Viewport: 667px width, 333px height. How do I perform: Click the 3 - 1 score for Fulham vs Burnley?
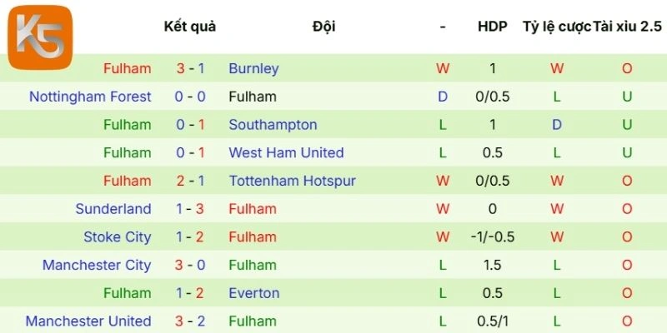pos(190,68)
